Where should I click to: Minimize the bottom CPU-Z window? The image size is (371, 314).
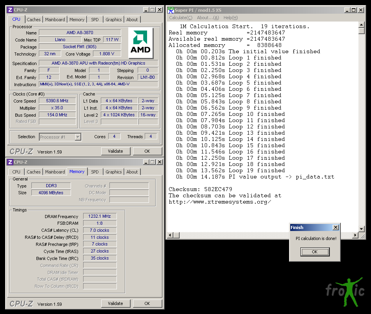146,162
